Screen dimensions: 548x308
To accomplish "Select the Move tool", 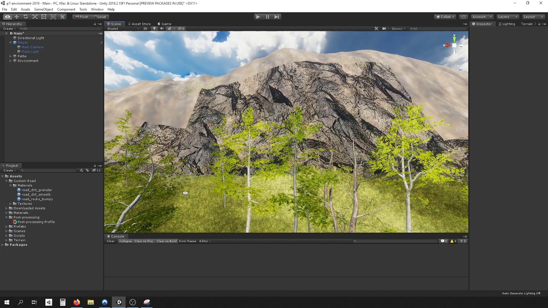I will click(x=16, y=16).
